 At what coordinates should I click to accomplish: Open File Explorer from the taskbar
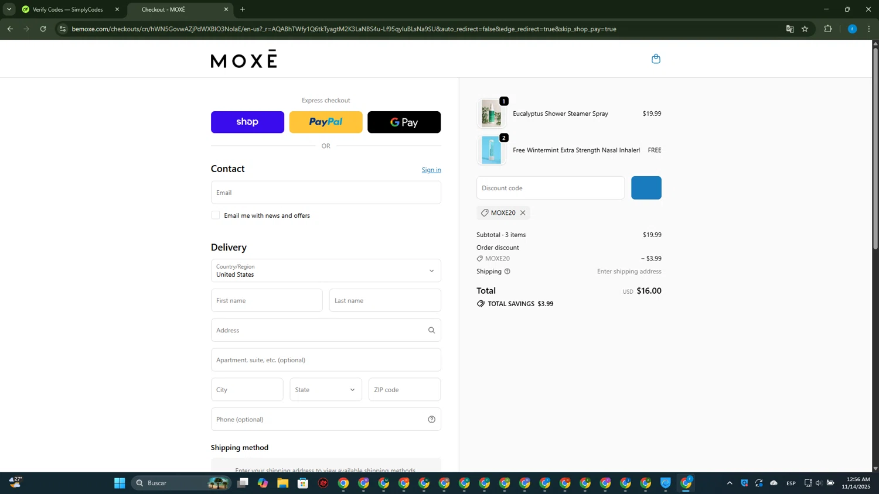[283, 483]
